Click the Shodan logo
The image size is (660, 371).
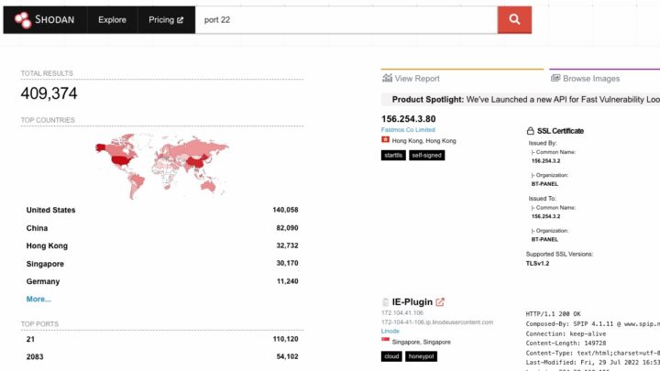[x=43, y=19]
